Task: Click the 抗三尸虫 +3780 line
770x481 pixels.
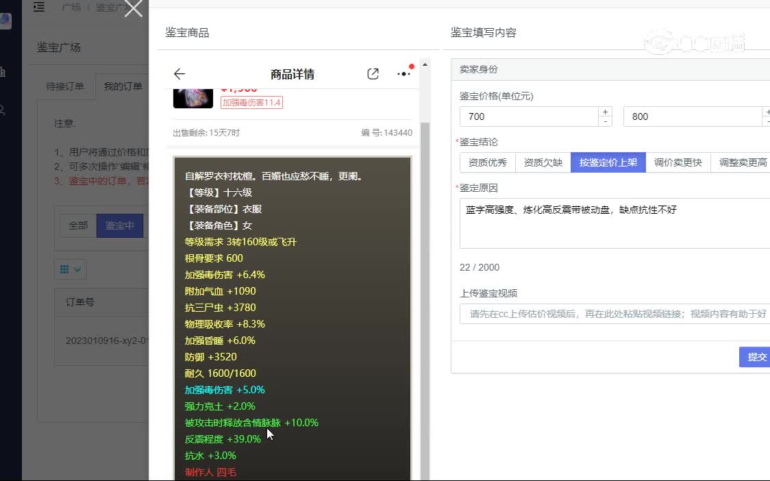Action: tap(220, 308)
